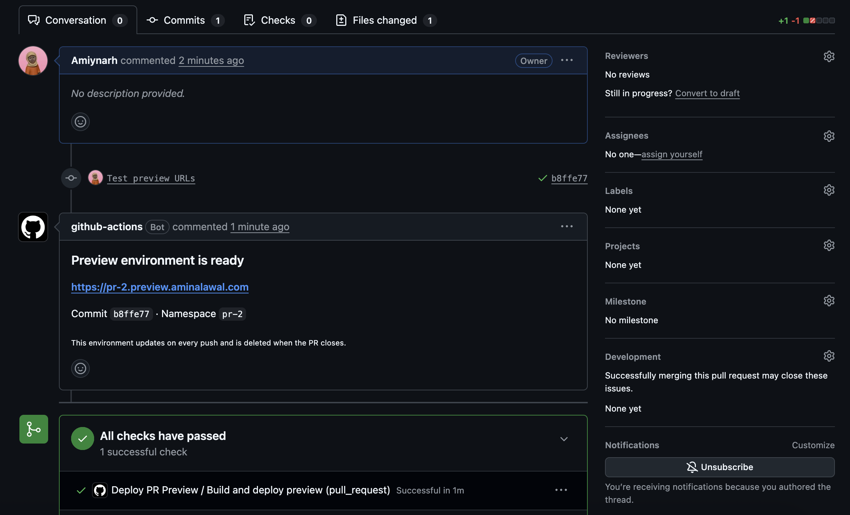The width and height of the screenshot is (850, 515).
Task: Click the small avatar beside Test preview URLs
Action: 95,178
